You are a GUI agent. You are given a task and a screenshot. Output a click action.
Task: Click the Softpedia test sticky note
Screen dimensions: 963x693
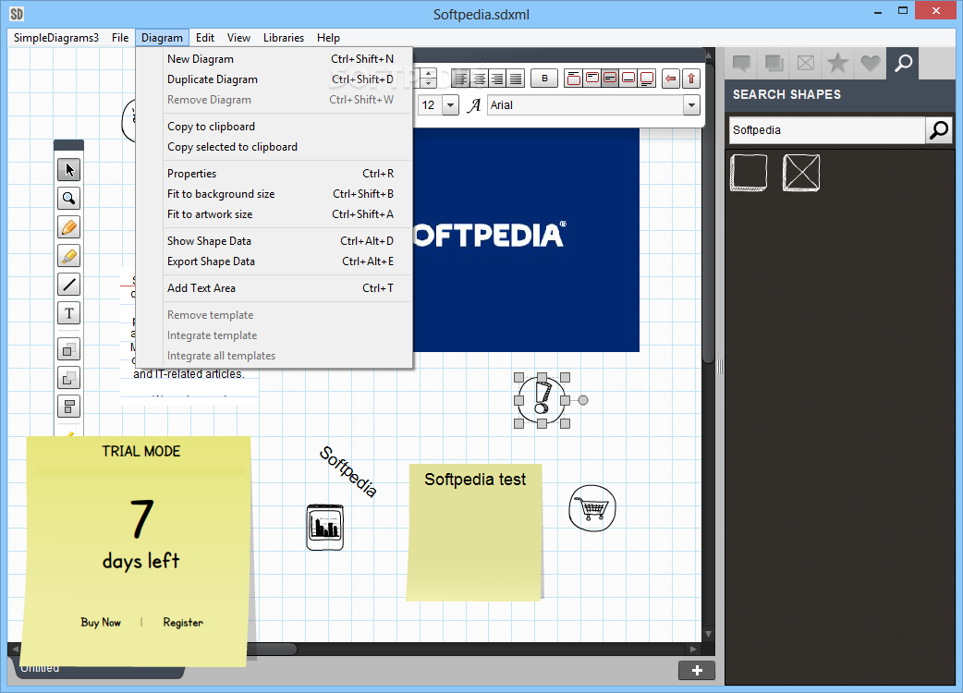pos(475,532)
